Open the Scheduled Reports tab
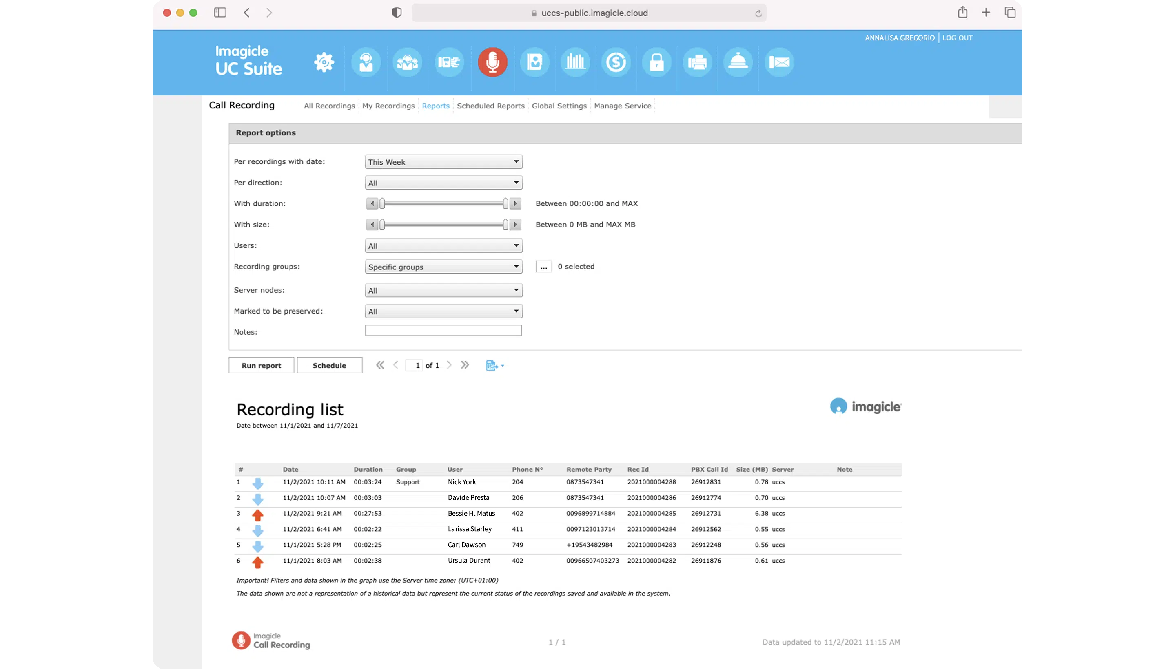 pos(490,106)
